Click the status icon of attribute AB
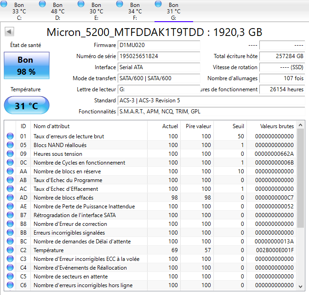 [x=10, y=180]
